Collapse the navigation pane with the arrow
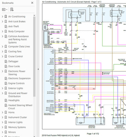Image resolution: width=126 pixels, height=137 pixels. pyautogui.click(x=38, y=69)
